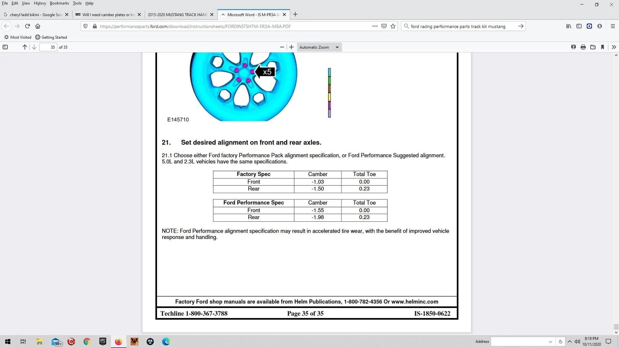
Task: Download the PDF file
Action: 593,47
